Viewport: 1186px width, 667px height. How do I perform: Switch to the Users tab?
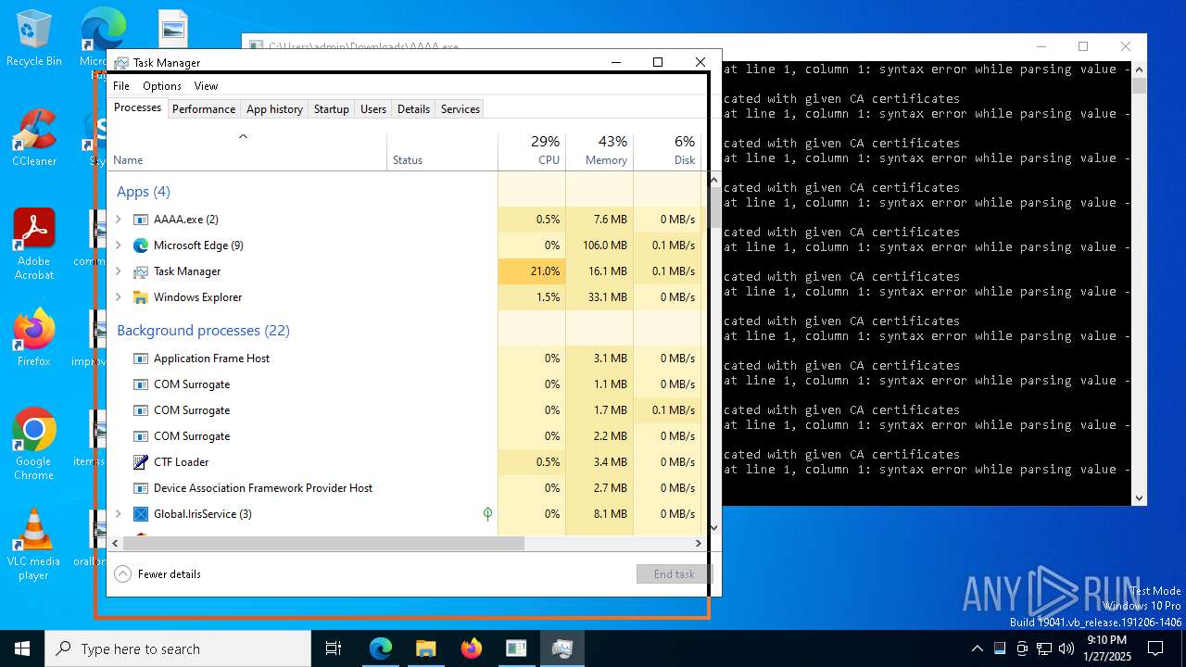tap(373, 108)
